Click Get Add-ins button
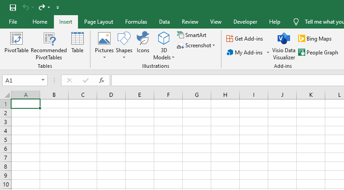344x190 pixels. [245, 39]
